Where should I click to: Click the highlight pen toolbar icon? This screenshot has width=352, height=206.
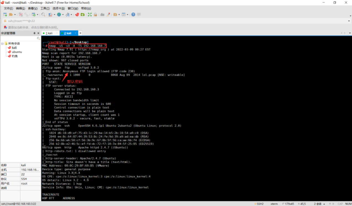click(x=108, y=14)
